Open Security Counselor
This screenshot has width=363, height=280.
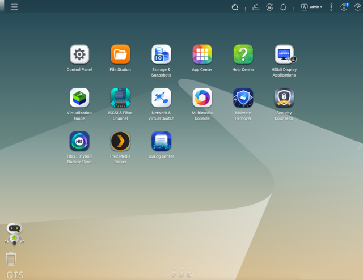click(284, 97)
